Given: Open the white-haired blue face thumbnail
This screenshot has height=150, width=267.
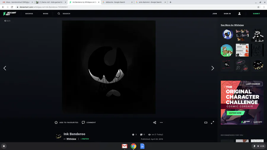Looking at the screenshot, I should [228, 34].
